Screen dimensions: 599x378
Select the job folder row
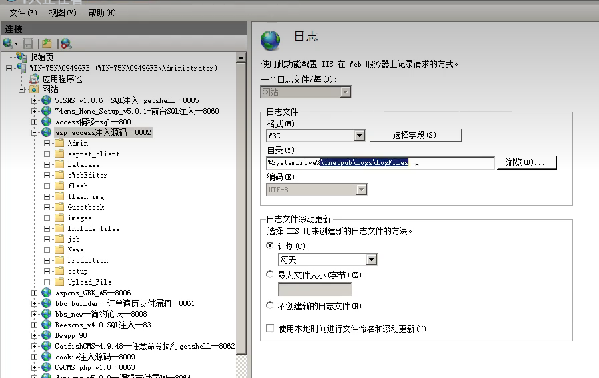pyautogui.click(x=74, y=239)
